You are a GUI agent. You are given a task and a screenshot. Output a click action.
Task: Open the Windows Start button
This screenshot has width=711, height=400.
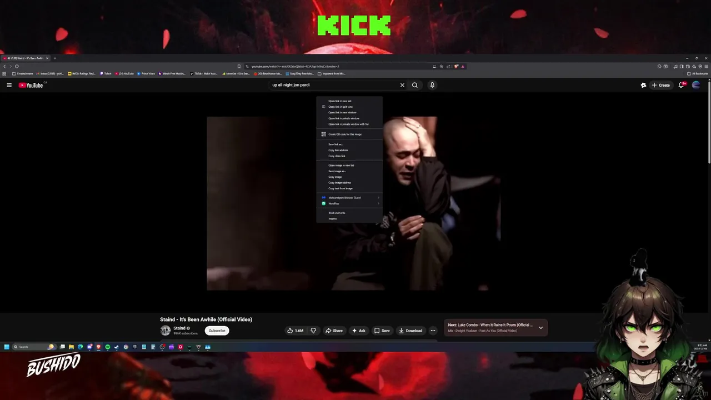(x=7, y=347)
